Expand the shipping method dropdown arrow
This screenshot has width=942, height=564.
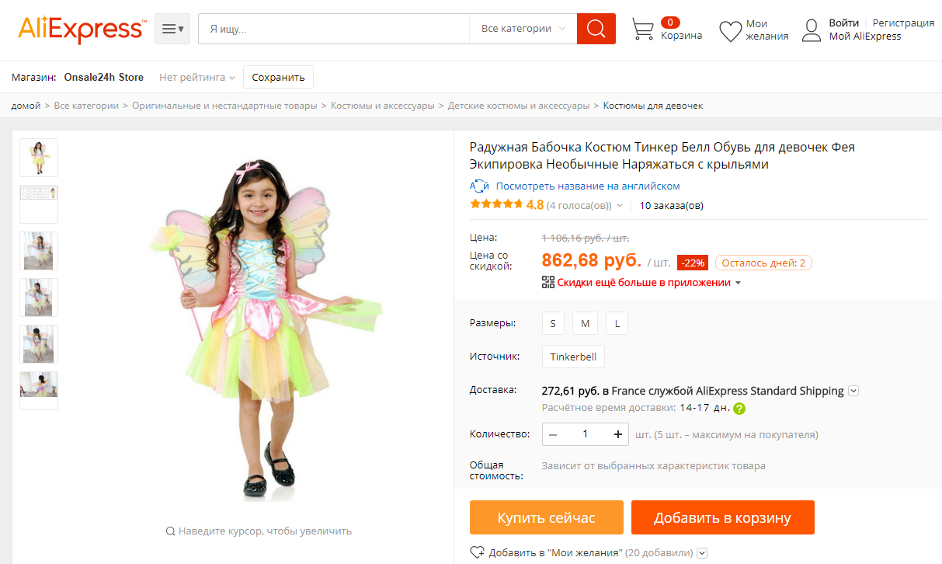click(x=853, y=391)
